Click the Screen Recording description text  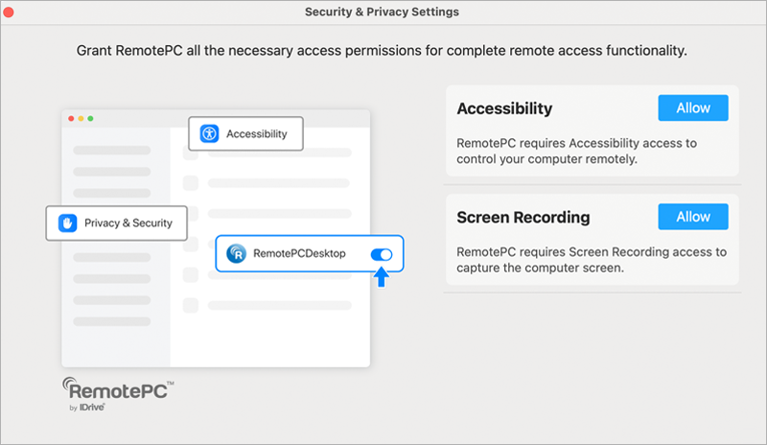click(x=592, y=260)
